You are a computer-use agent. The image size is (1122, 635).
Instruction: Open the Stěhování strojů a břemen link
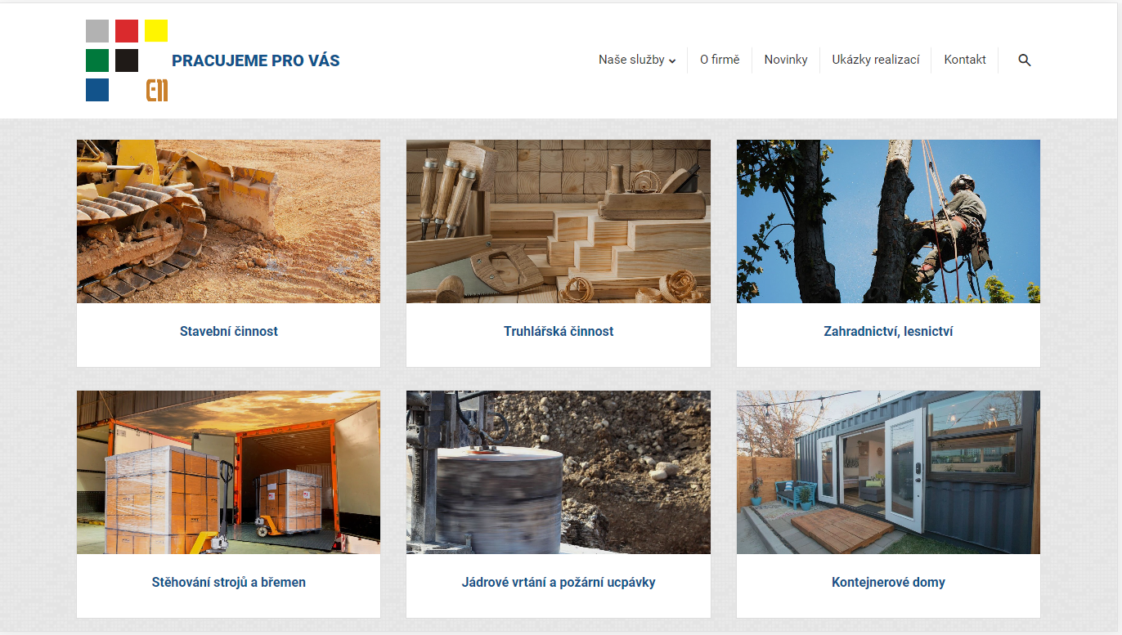pos(229,583)
